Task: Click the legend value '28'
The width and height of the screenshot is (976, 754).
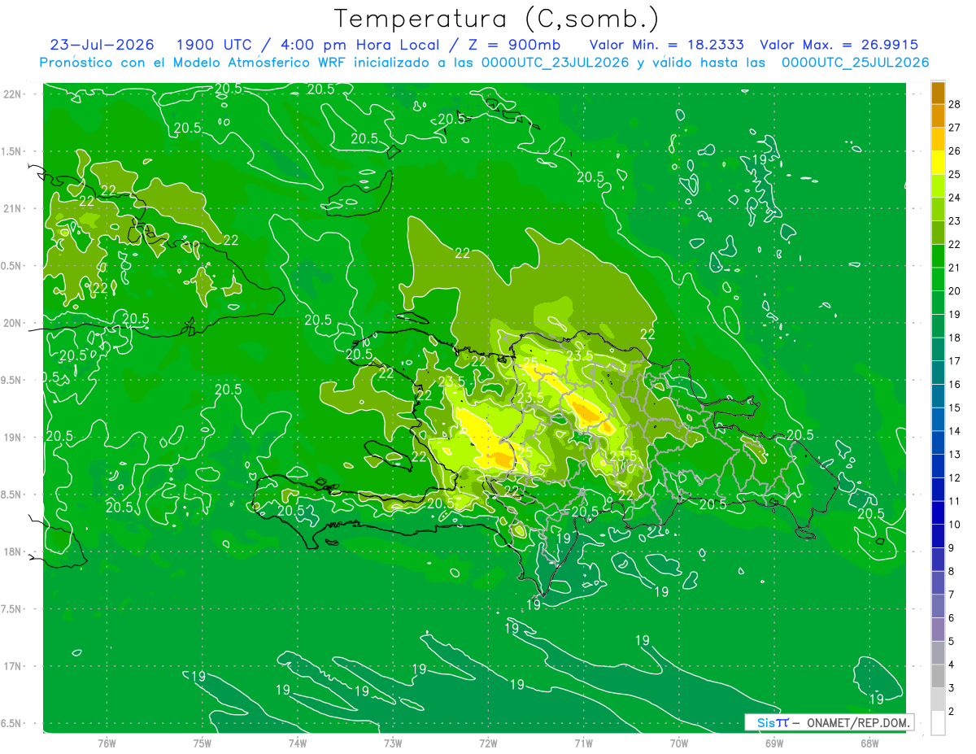Action: point(955,104)
